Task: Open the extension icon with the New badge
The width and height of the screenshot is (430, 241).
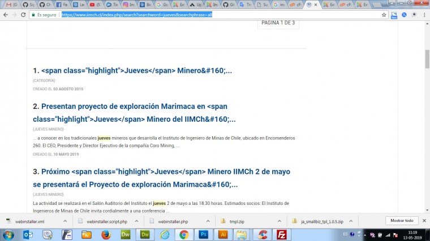Action: [x=394, y=15]
